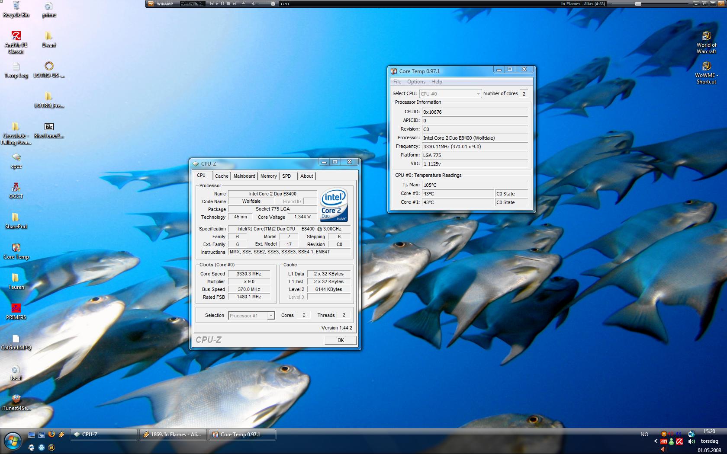Open the RivaTuner2 7z archive icon
The width and height of the screenshot is (727, 454).
[x=49, y=130]
